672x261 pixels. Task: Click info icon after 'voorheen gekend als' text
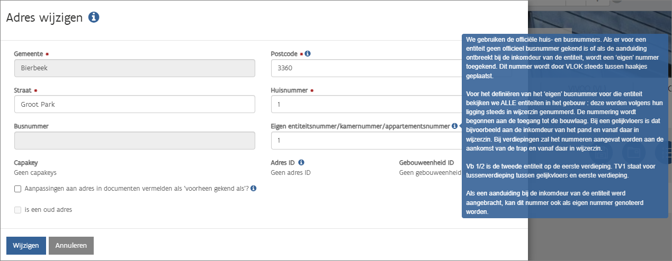(x=254, y=189)
